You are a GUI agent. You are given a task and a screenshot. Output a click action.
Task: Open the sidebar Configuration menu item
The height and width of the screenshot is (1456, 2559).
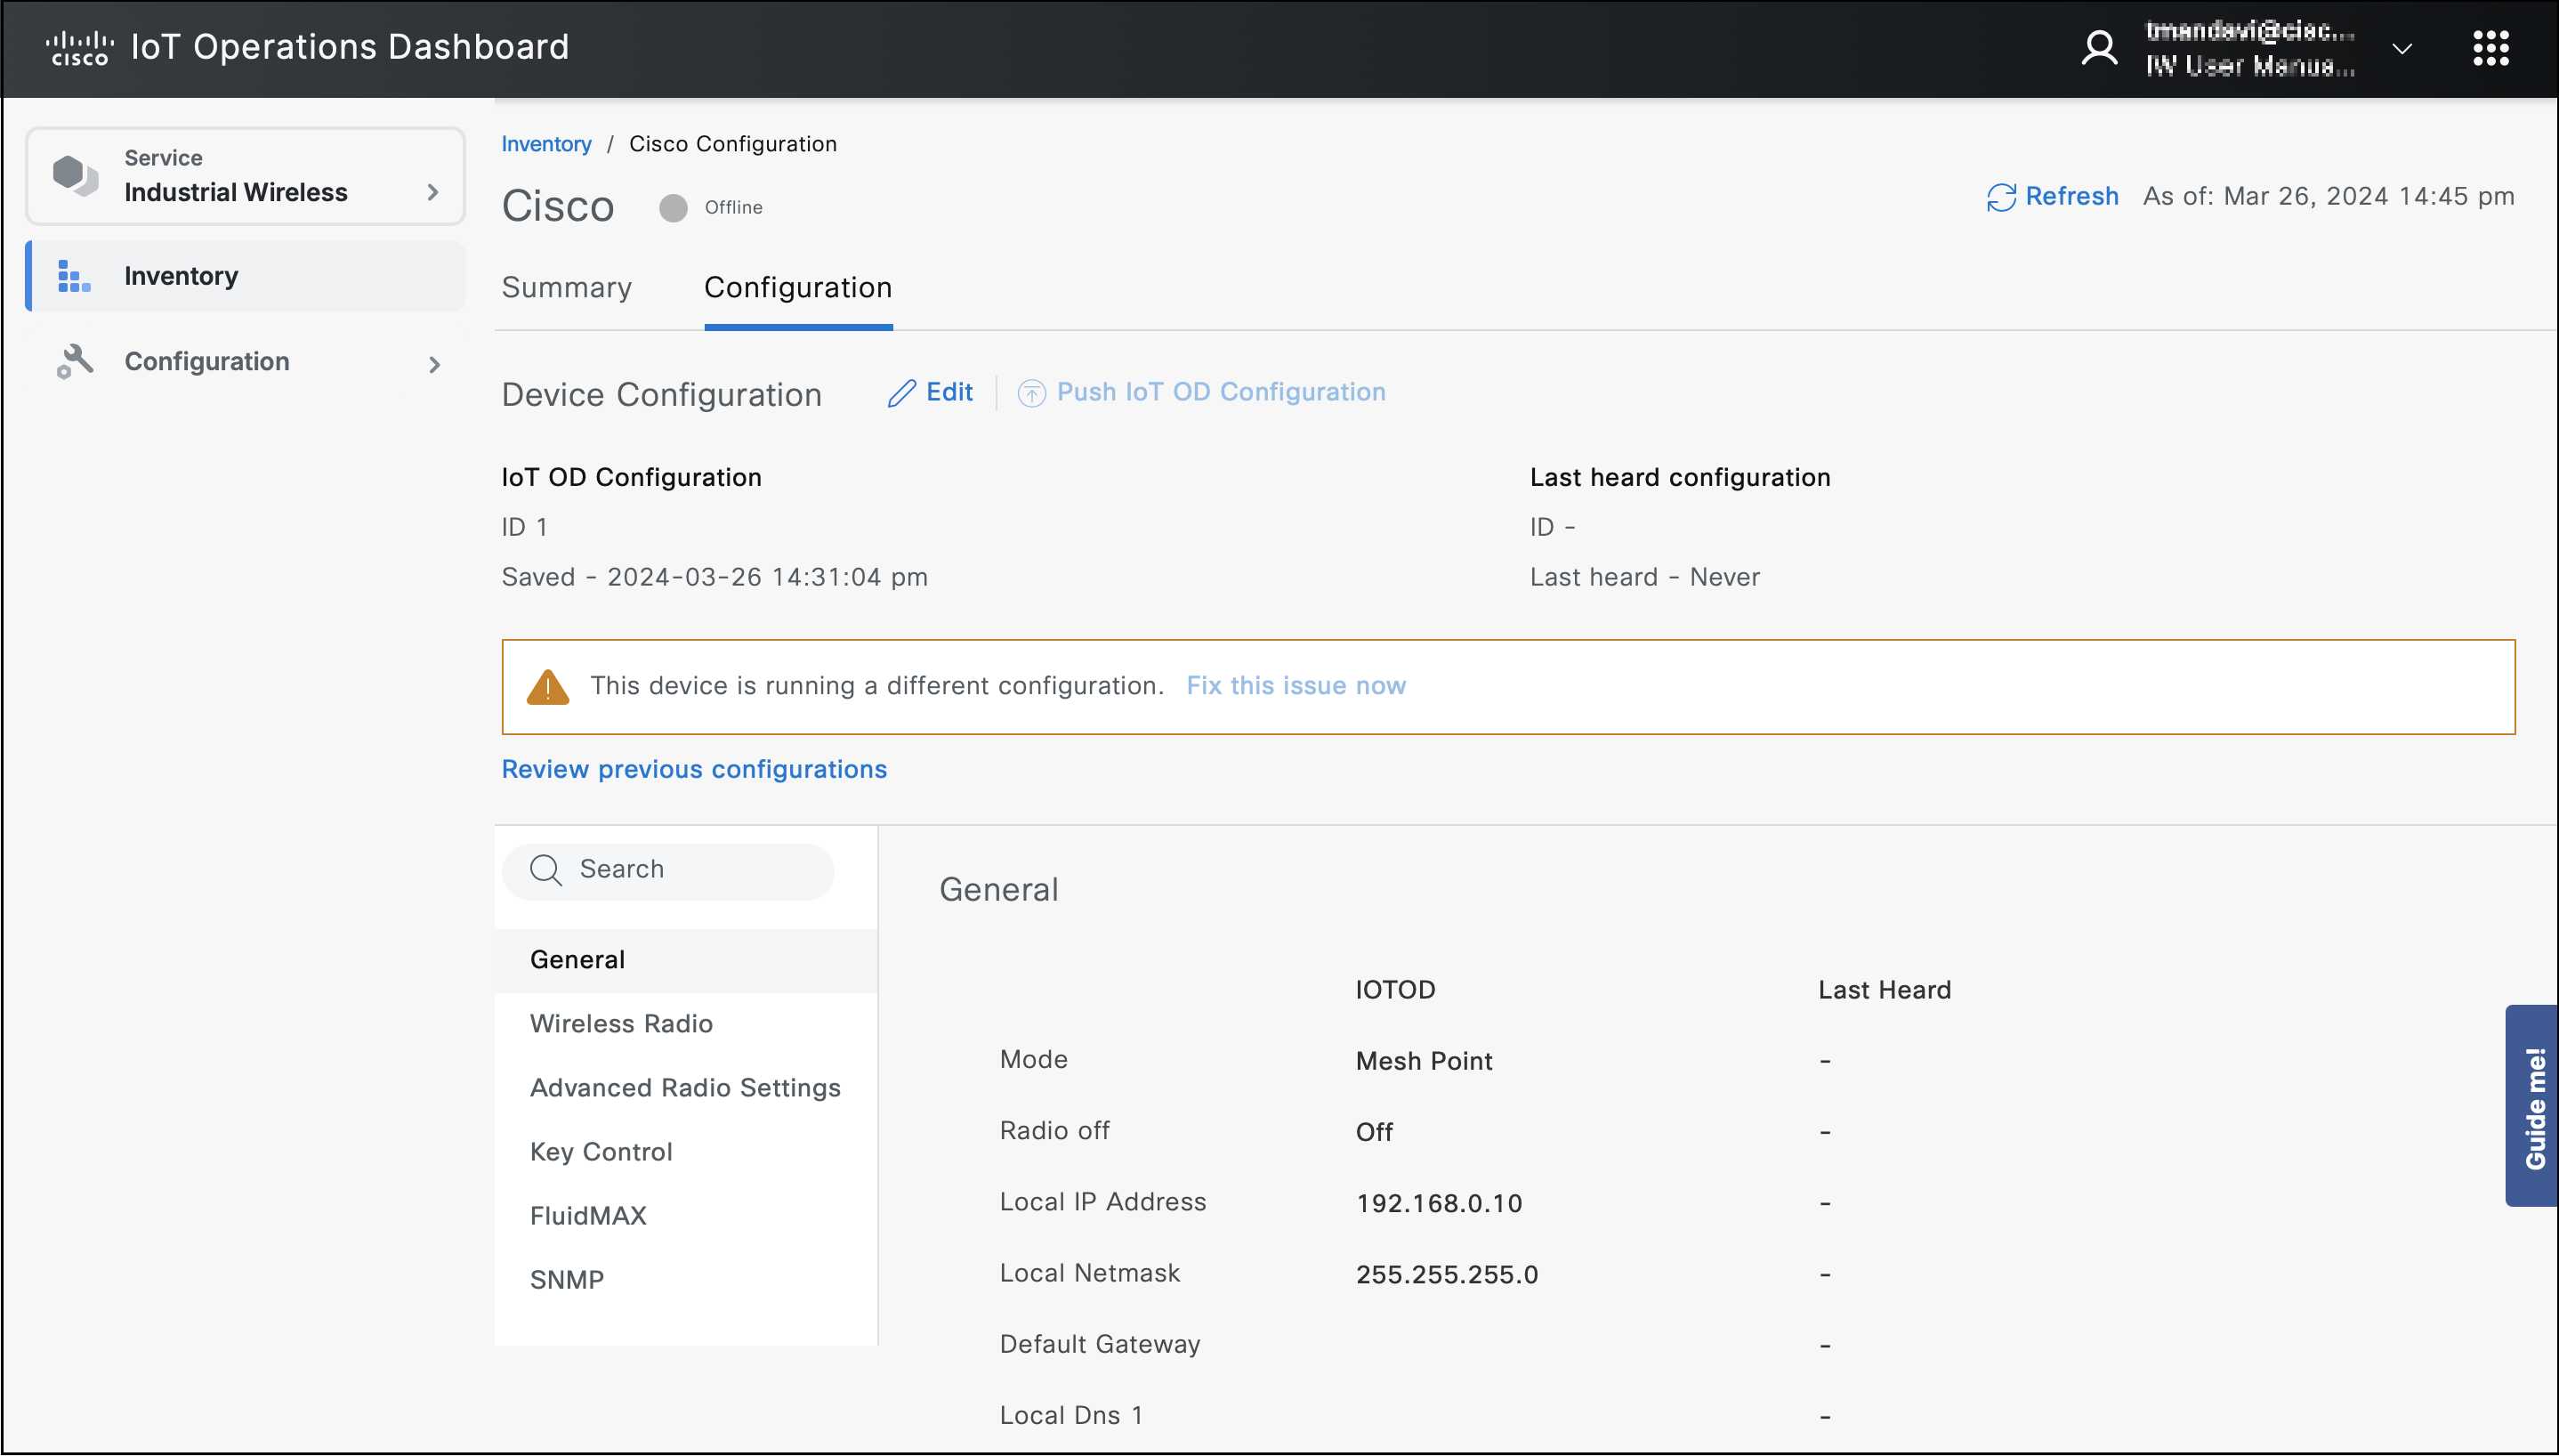[246, 362]
